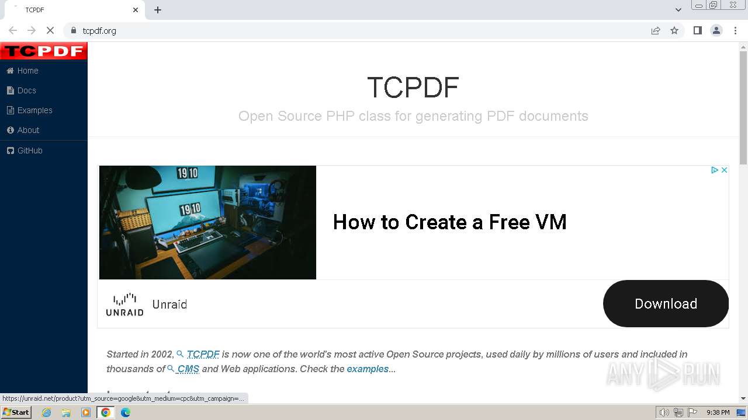The height and width of the screenshot is (420, 748).
Task: Click the ad's desk setup image
Action: (207, 222)
